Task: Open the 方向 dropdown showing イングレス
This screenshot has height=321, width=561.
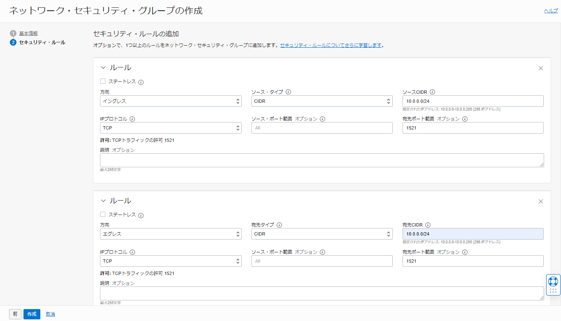Action: point(171,101)
